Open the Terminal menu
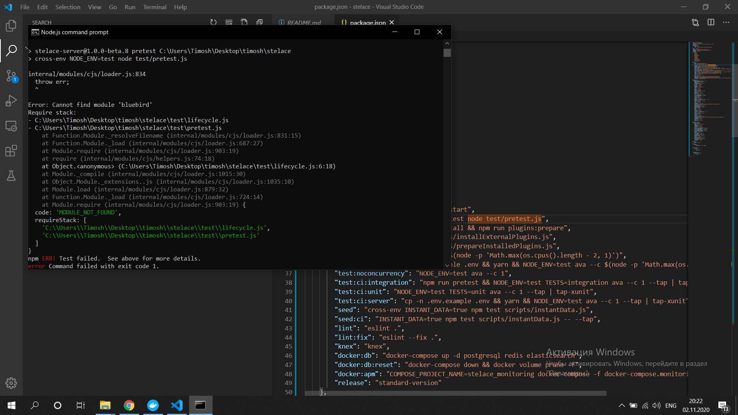Viewport: 738px width, 415px height. pos(155,7)
